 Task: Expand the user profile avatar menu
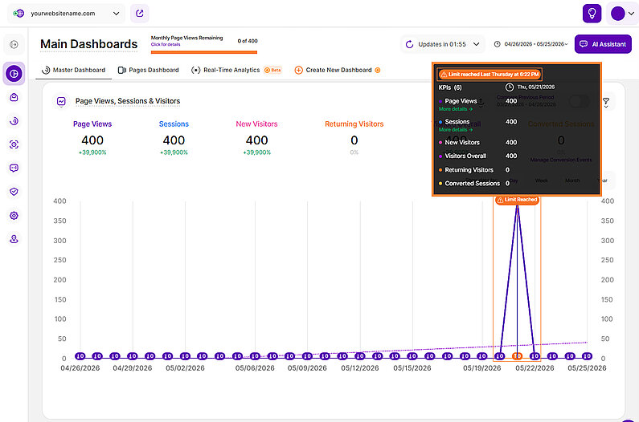coord(622,14)
